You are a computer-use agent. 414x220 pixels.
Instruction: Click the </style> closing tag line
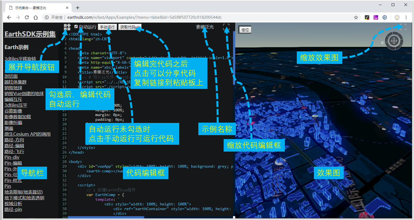[x=86, y=148]
